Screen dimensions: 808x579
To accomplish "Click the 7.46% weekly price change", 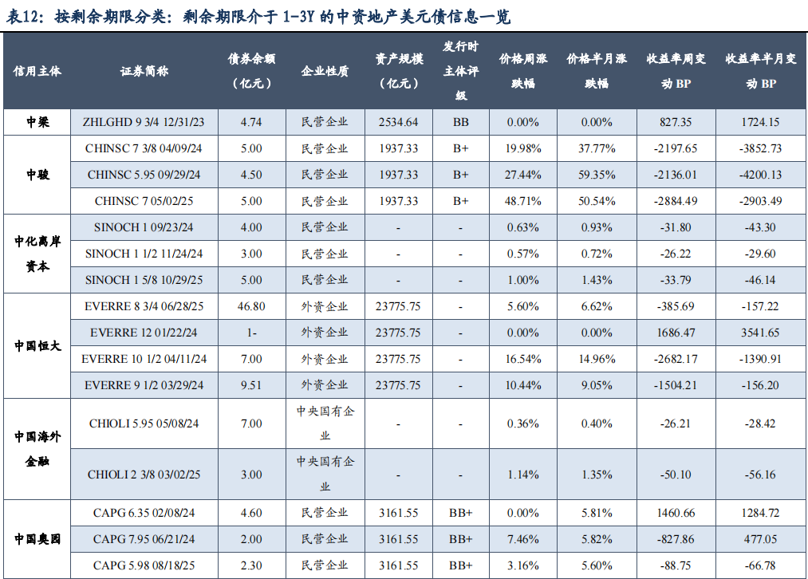I will click(x=523, y=539).
